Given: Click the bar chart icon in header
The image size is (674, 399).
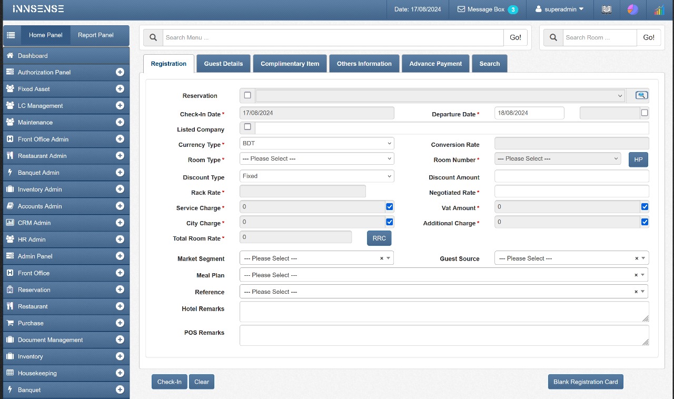Looking at the screenshot, I should click(659, 9).
